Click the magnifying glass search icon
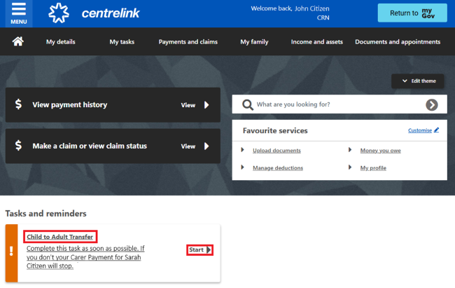 [247, 104]
